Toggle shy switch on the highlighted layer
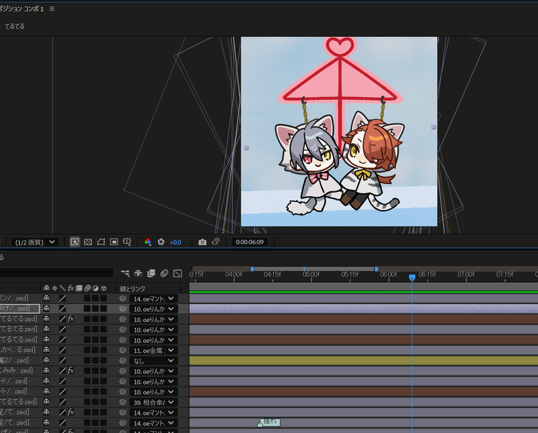The height and width of the screenshot is (433, 538). [46, 308]
